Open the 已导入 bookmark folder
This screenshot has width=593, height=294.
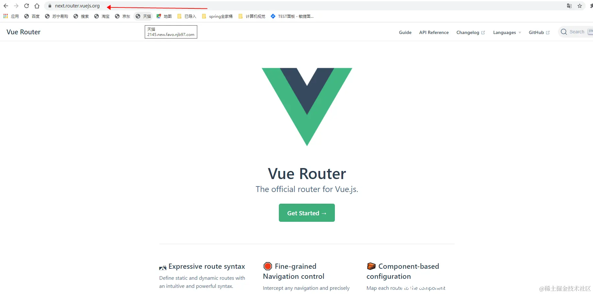coord(187,16)
